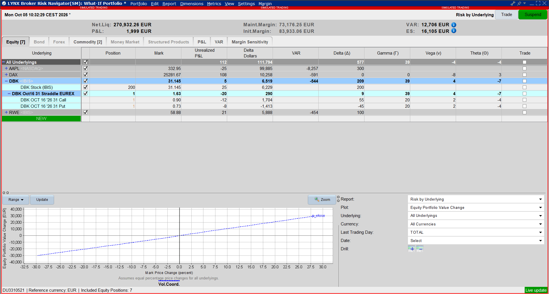The width and height of the screenshot is (549, 294).
Task: Collapse the DBK underlying row
Action: click(x=6, y=81)
